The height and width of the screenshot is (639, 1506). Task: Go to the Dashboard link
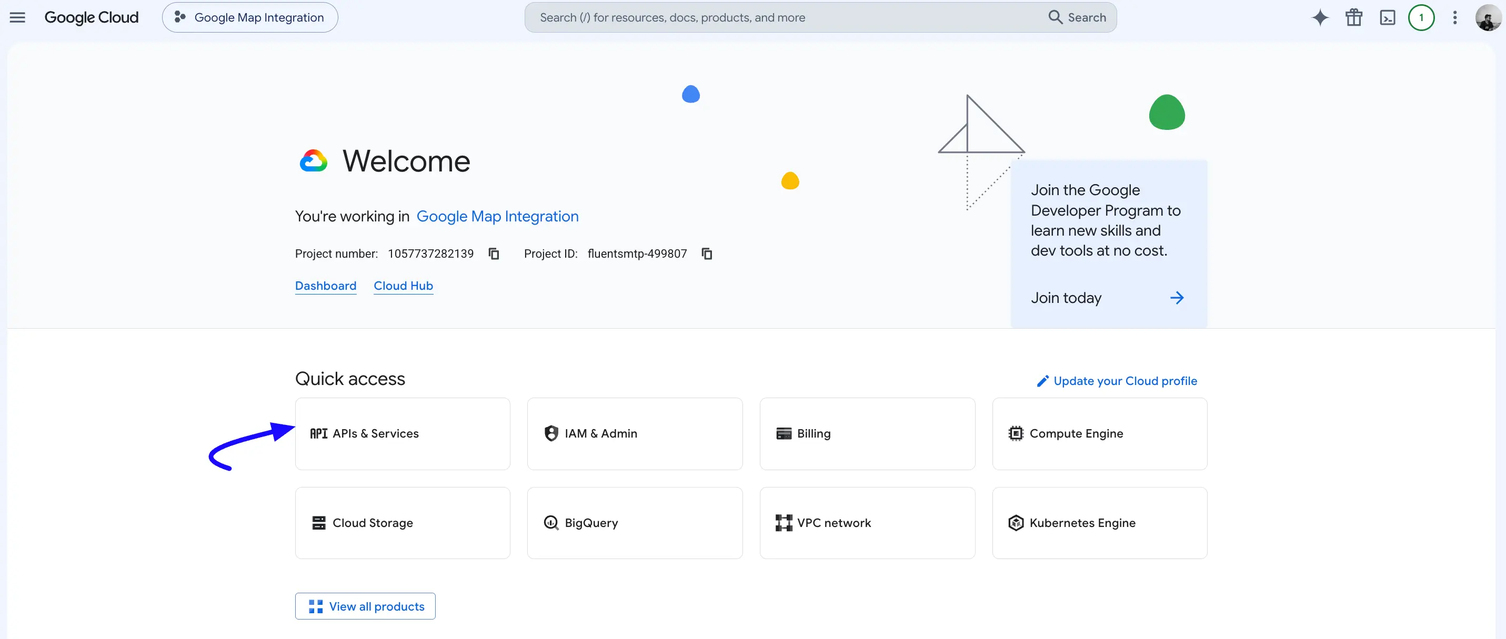326,286
